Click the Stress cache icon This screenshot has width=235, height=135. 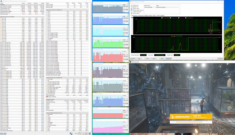132,8
